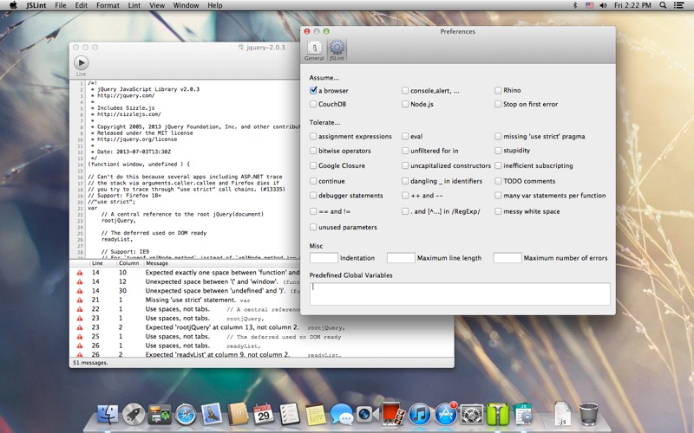Tolerate unused parameters checkbox

(313, 227)
